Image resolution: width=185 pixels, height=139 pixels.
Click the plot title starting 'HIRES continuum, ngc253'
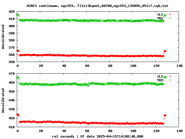97,6
